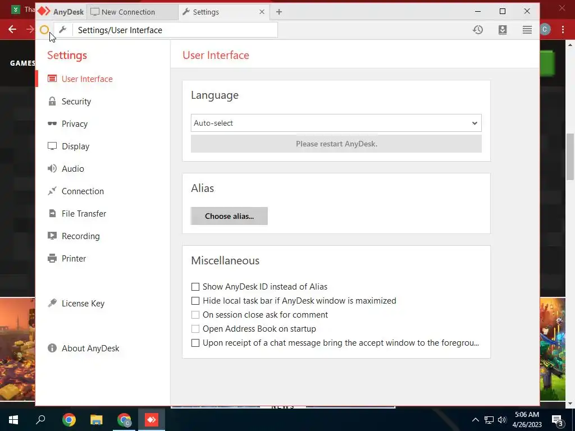This screenshot has width=575, height=431.
Task: Go to Display settings
Action: click(76, 146)
